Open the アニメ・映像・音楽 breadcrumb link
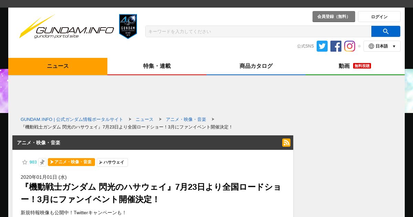This screenshot has width=413, height=217. click(x=186, y=120)
